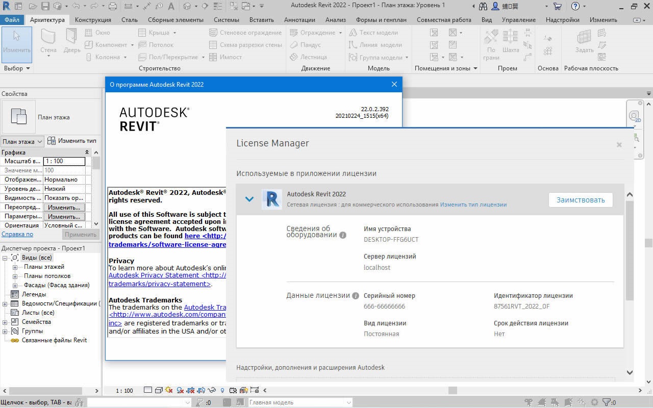
Task: Expand the Планы этажей tree node
Action: click(15, 267)
